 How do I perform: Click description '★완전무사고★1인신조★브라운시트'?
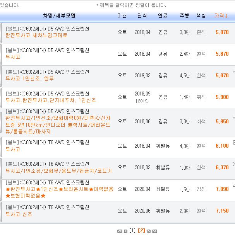point(60,192)
